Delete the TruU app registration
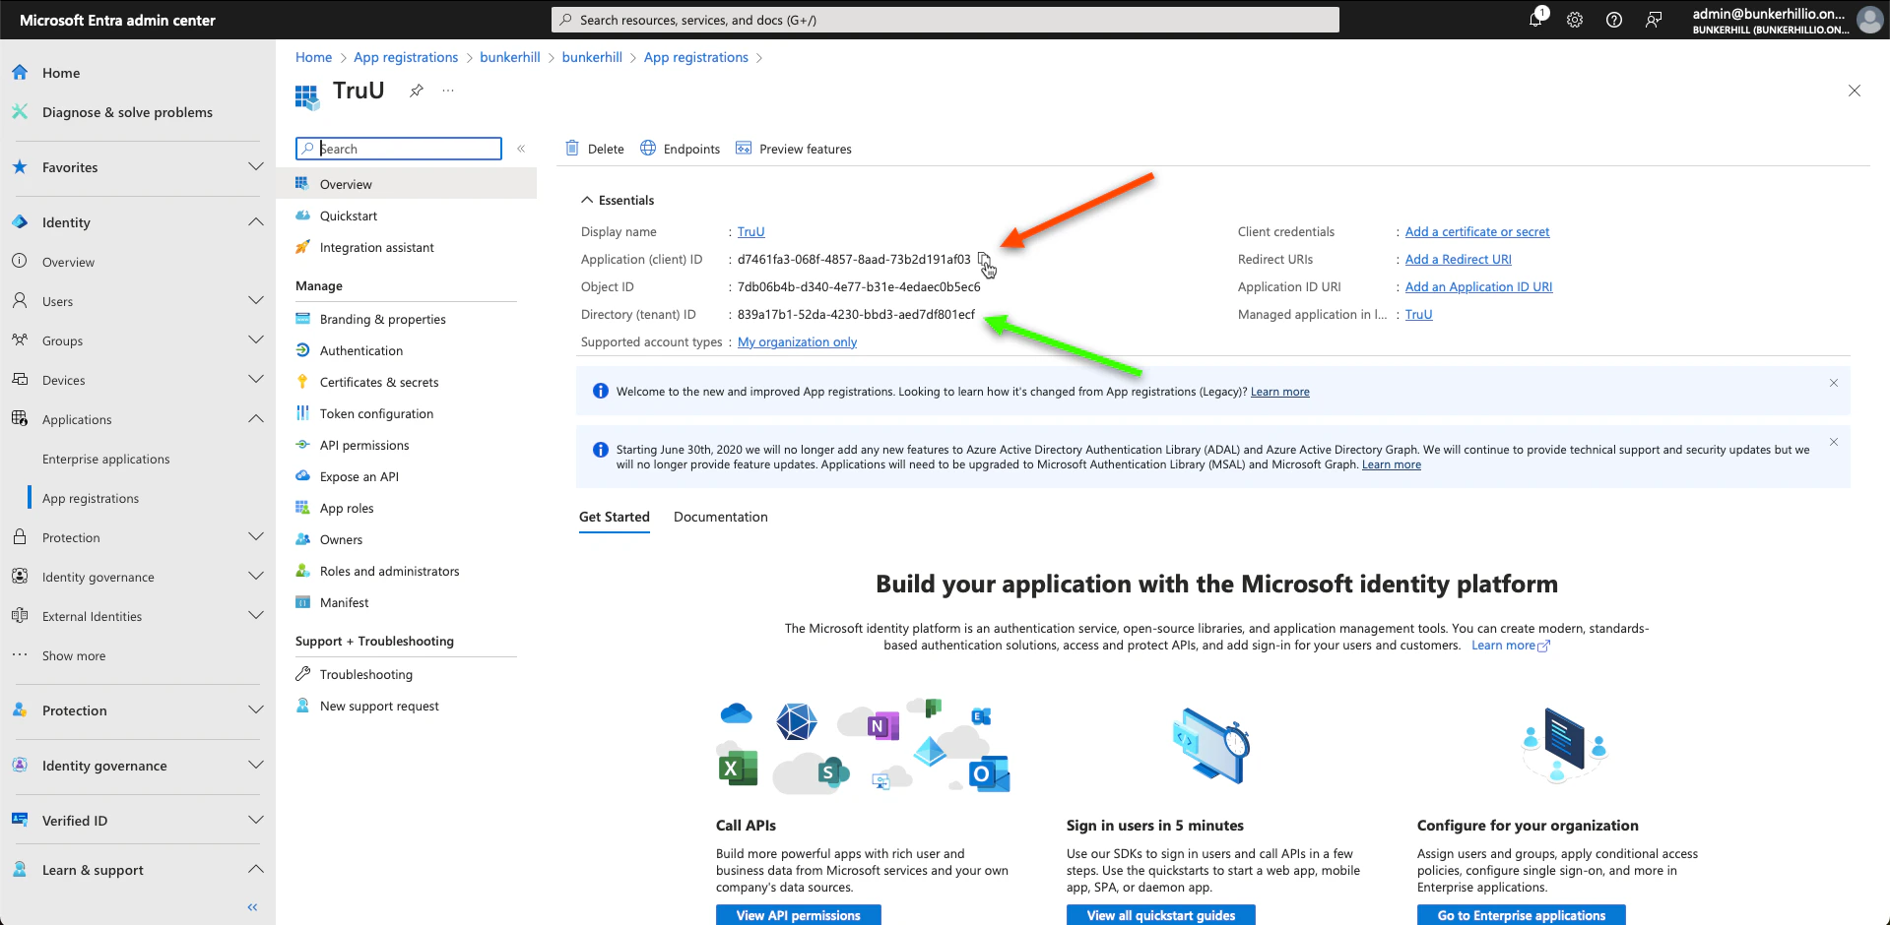This screenshot has width=1890, height=925. pyautogui.click(x=595, y=149)
